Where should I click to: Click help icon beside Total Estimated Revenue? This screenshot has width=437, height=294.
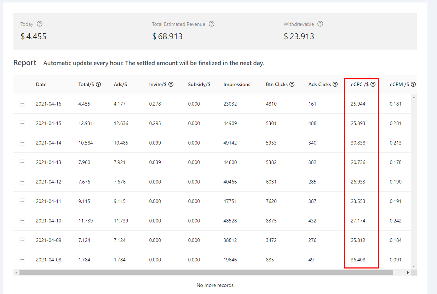(212, 24)
